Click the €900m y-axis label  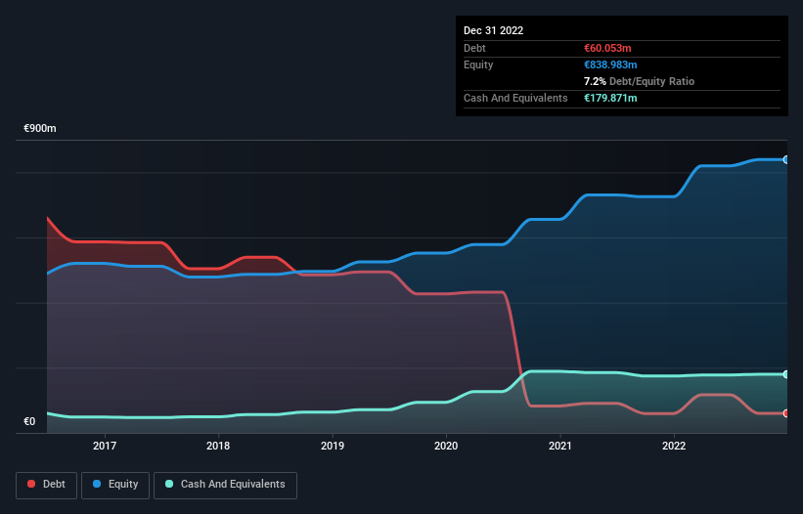(x=40, y=128)
